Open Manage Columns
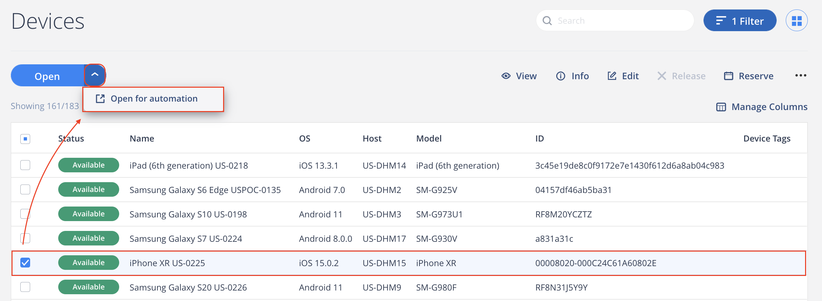This screenshot has height=301, width=822. [762, 107]
